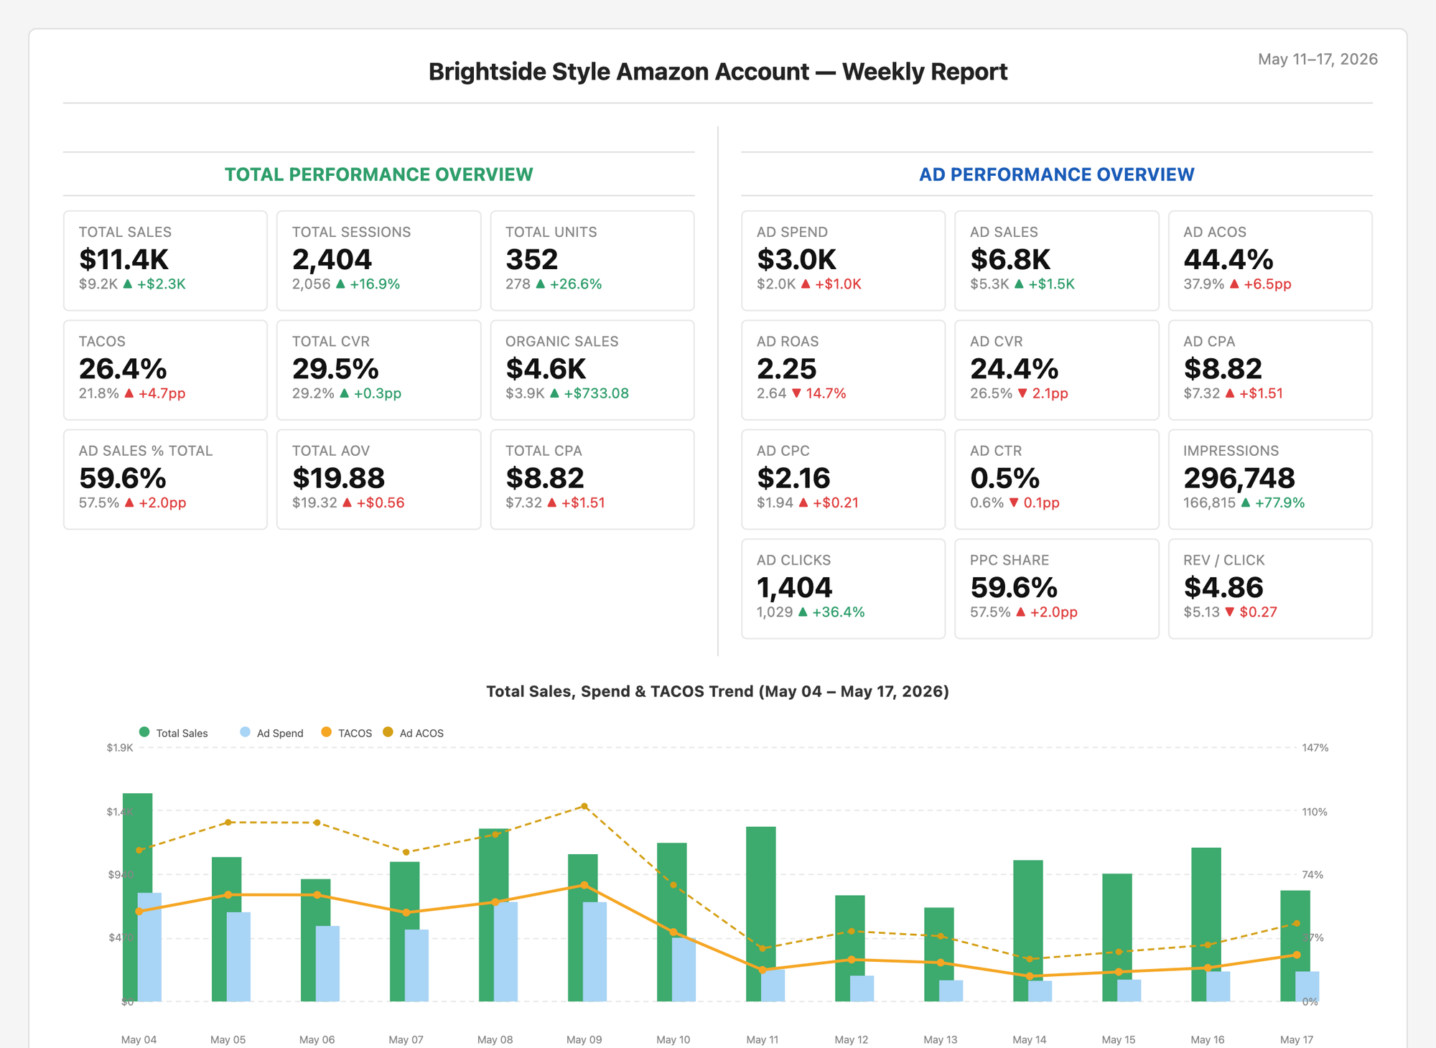
Task: Open the Rev / Click $4.86 card
Action: [1270, 589]
